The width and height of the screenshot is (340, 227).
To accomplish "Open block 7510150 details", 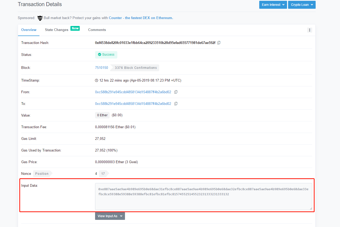I will click(x=102, y=68).
